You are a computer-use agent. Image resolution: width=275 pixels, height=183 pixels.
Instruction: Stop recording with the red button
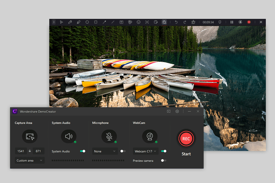(249, 22)
